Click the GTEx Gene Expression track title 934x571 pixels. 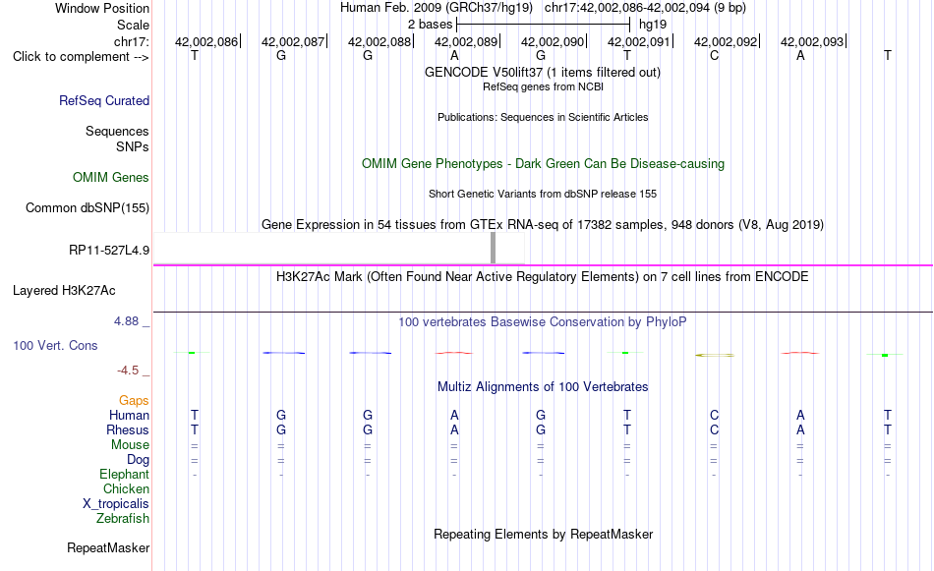pyautogui.click(x=543, y=224)
